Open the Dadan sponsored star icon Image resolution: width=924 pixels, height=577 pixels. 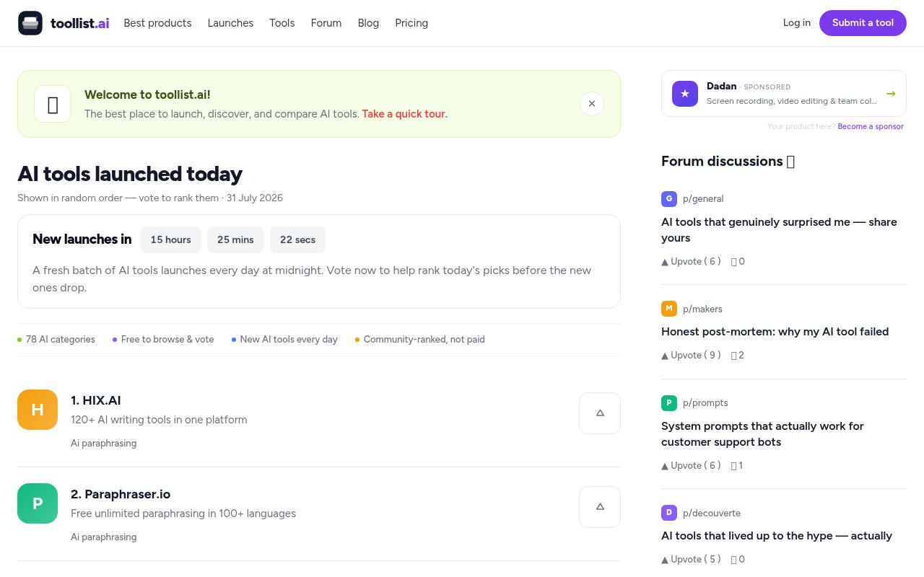(685, 94)
